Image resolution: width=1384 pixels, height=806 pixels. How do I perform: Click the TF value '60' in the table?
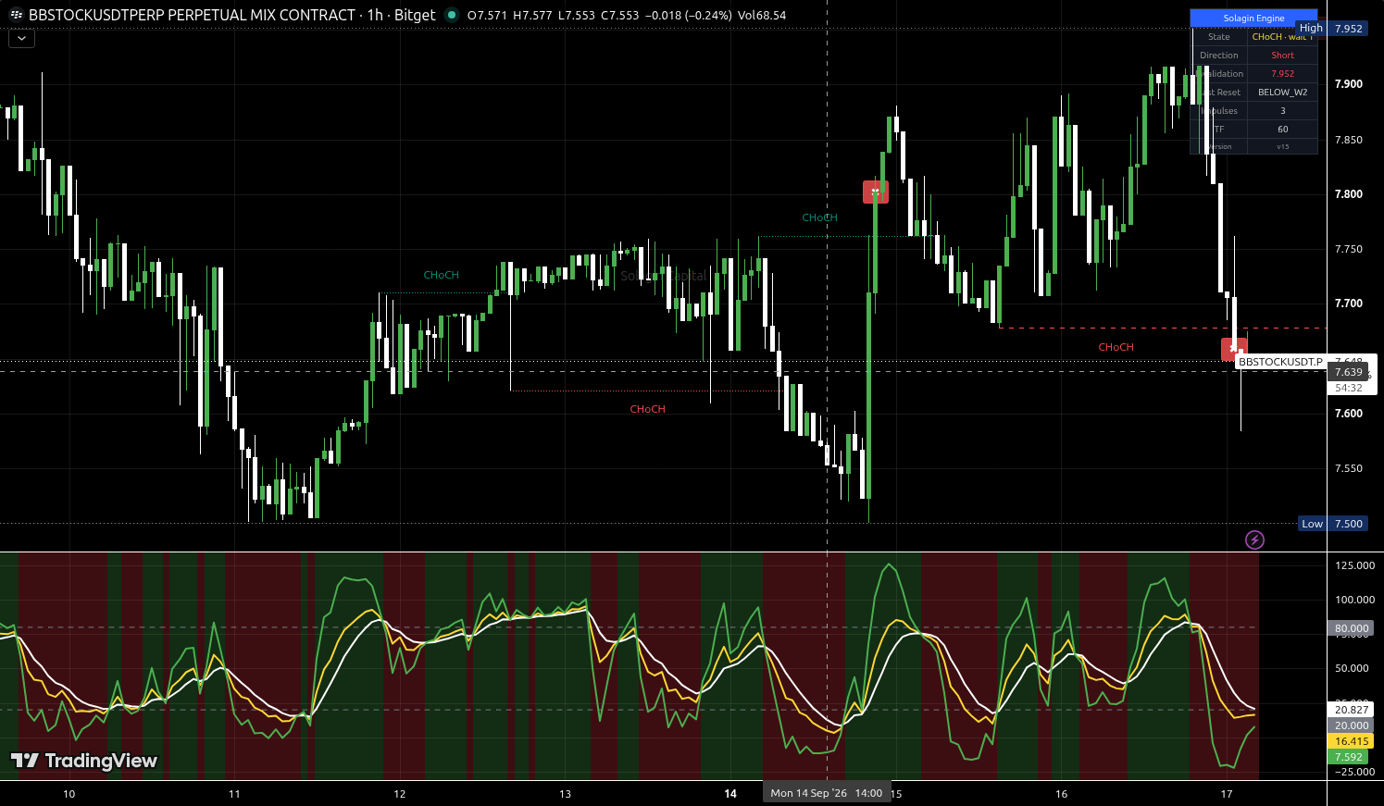1282,130
